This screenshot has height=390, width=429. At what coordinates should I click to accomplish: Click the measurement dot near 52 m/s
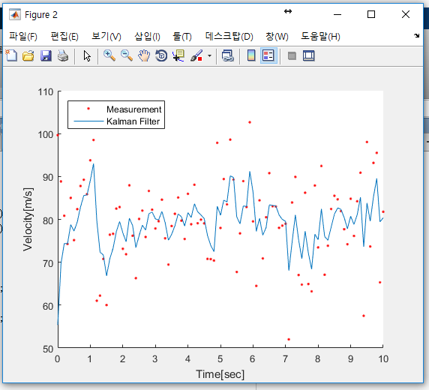[289, 339]
